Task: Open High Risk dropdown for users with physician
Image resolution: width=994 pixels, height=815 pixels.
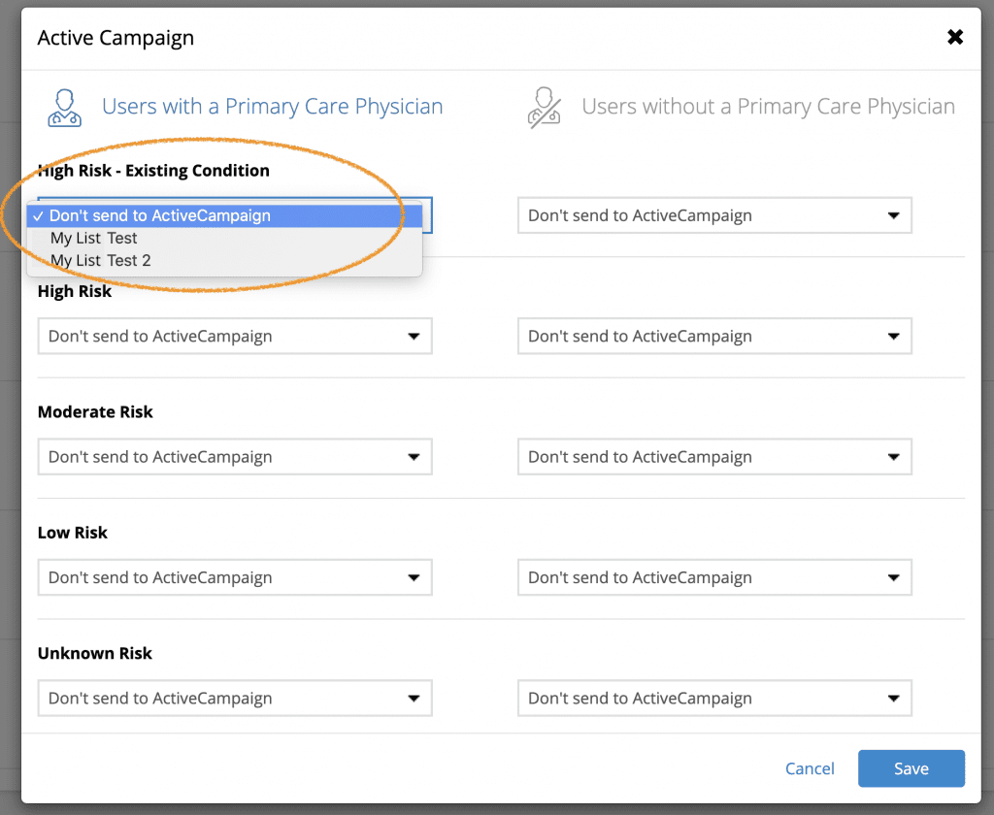Action: point(235,336)
